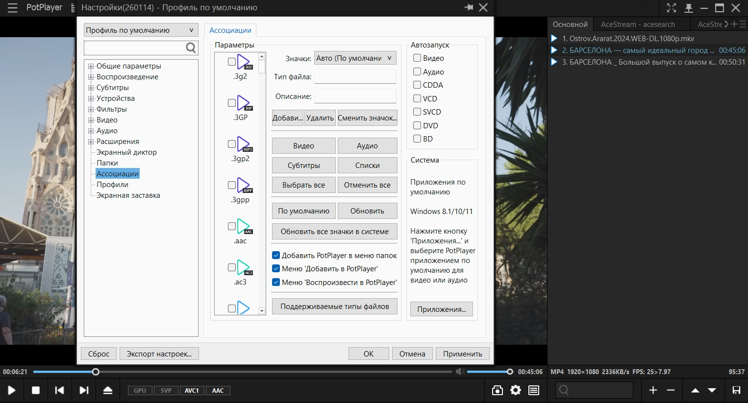Select 'Профили' in the settings tree
The image size is (748, 403).
pos(112,185)
